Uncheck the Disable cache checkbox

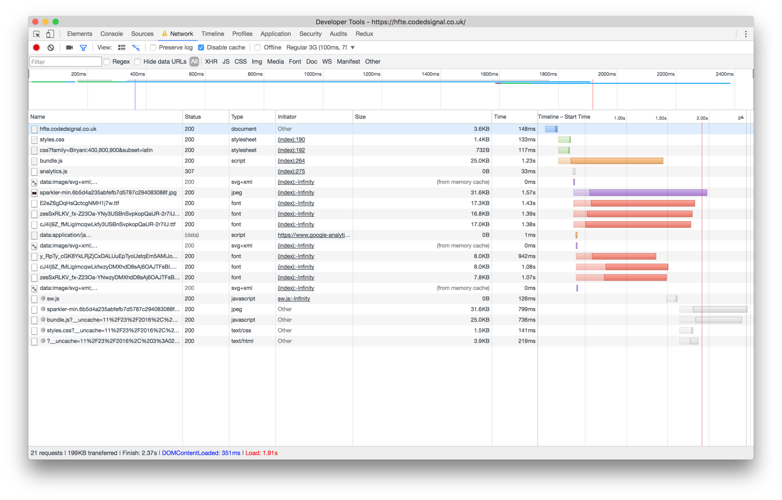coord(201,47)
